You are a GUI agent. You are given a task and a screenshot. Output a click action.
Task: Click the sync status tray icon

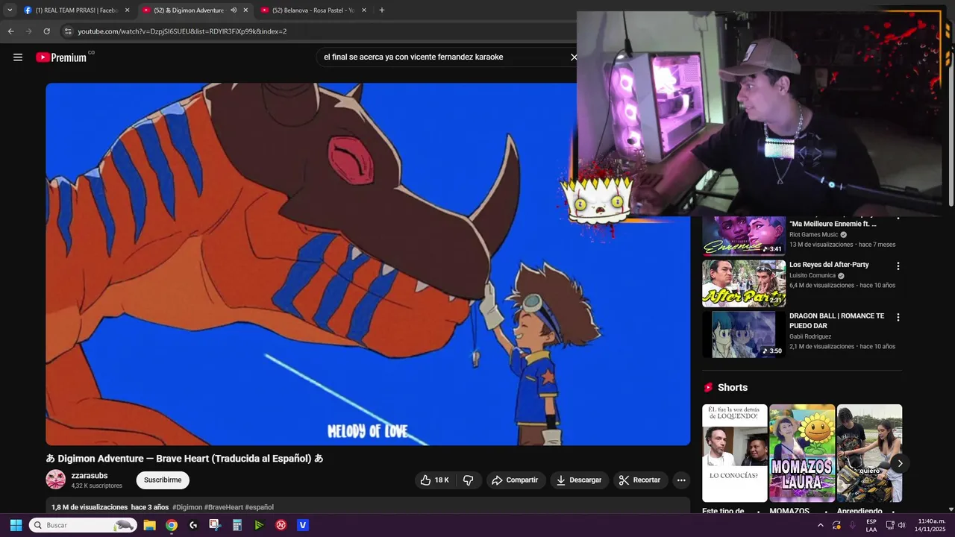pos(837,525)
